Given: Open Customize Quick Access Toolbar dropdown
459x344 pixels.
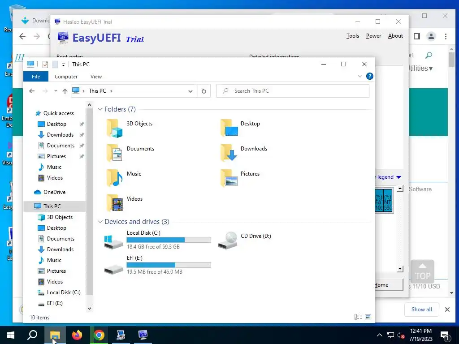Looking at the screenshot, I should tap(63, 64).
